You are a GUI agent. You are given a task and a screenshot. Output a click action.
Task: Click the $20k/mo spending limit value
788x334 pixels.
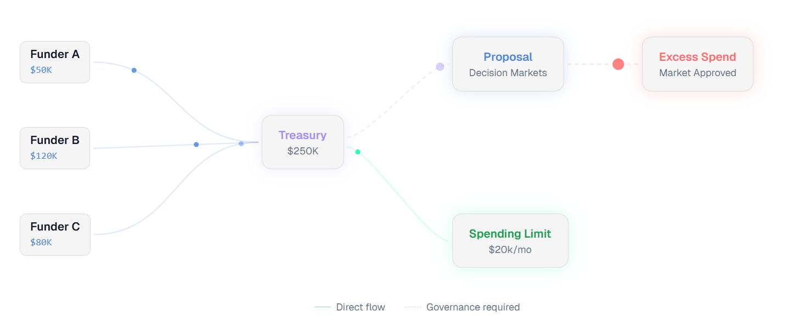(x=510, y=250)
